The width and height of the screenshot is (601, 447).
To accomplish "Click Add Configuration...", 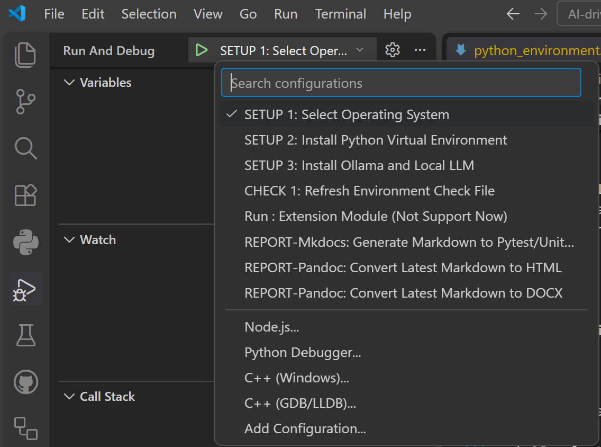I will click(406, 428).
